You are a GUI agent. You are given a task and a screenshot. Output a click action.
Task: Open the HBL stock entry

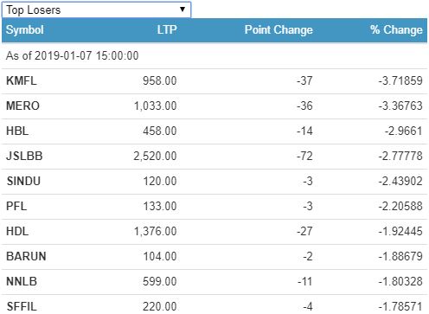pyautogui.click(x=17, y=131)
